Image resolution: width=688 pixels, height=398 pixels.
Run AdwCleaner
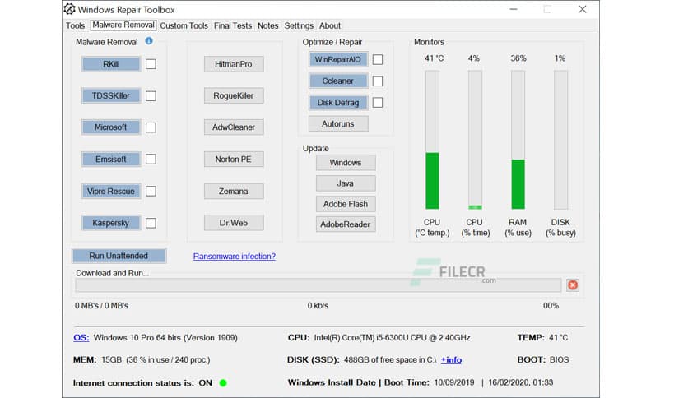click(x=234, y=127)
